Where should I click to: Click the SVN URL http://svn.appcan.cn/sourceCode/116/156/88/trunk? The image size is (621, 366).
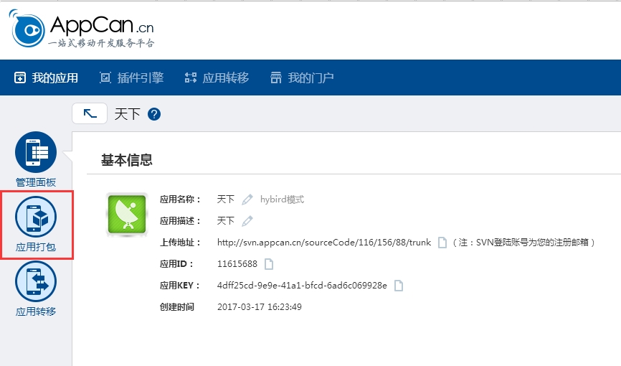(324, 243)
